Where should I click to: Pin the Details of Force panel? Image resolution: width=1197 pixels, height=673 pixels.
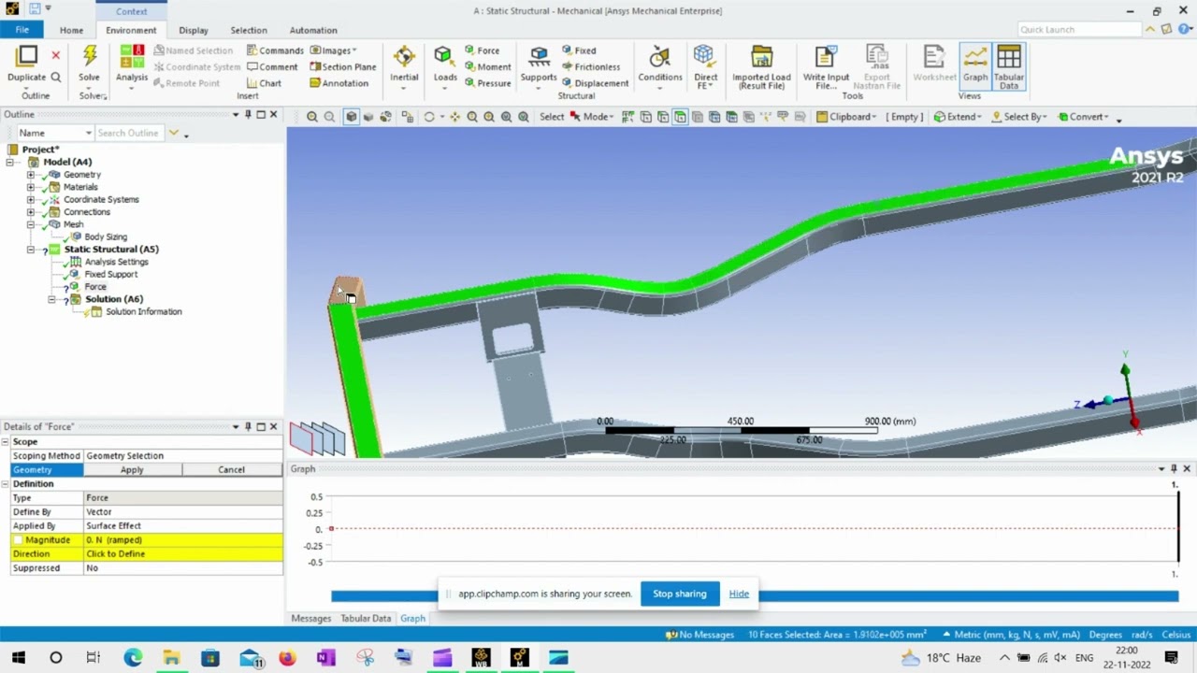[x=248, y=426]
